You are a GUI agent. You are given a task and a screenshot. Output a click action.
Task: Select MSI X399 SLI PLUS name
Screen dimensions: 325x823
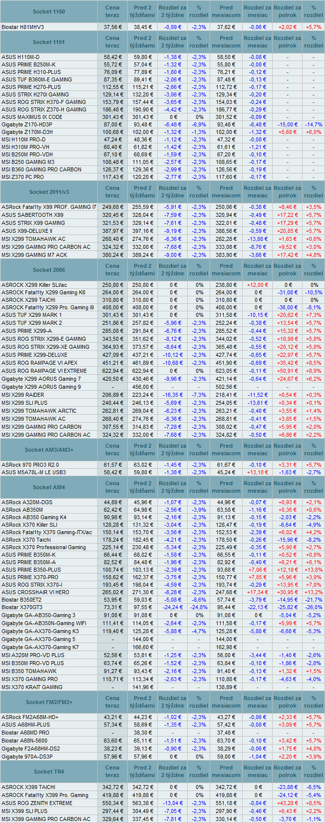point(24,811)
